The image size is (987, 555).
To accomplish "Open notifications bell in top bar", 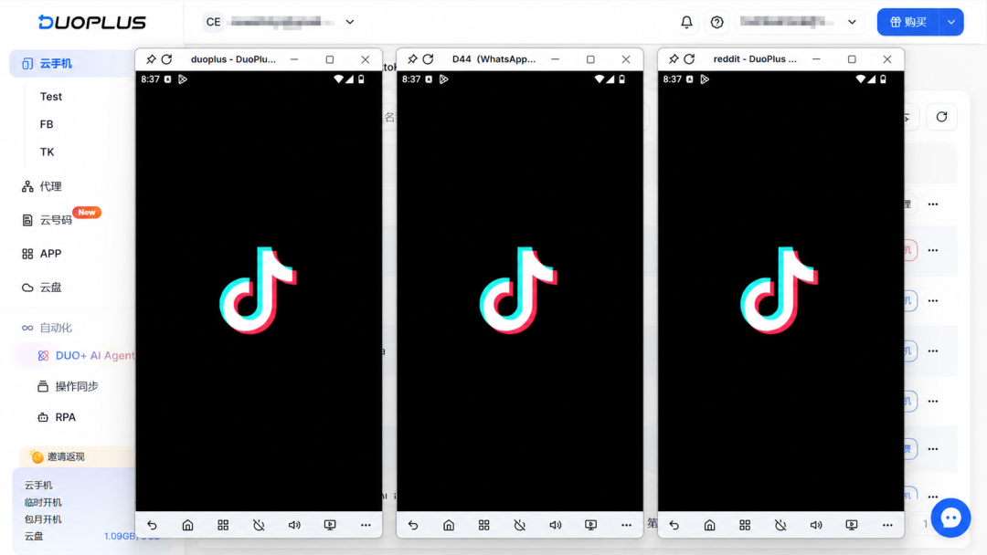I will (x=686, y=22).
